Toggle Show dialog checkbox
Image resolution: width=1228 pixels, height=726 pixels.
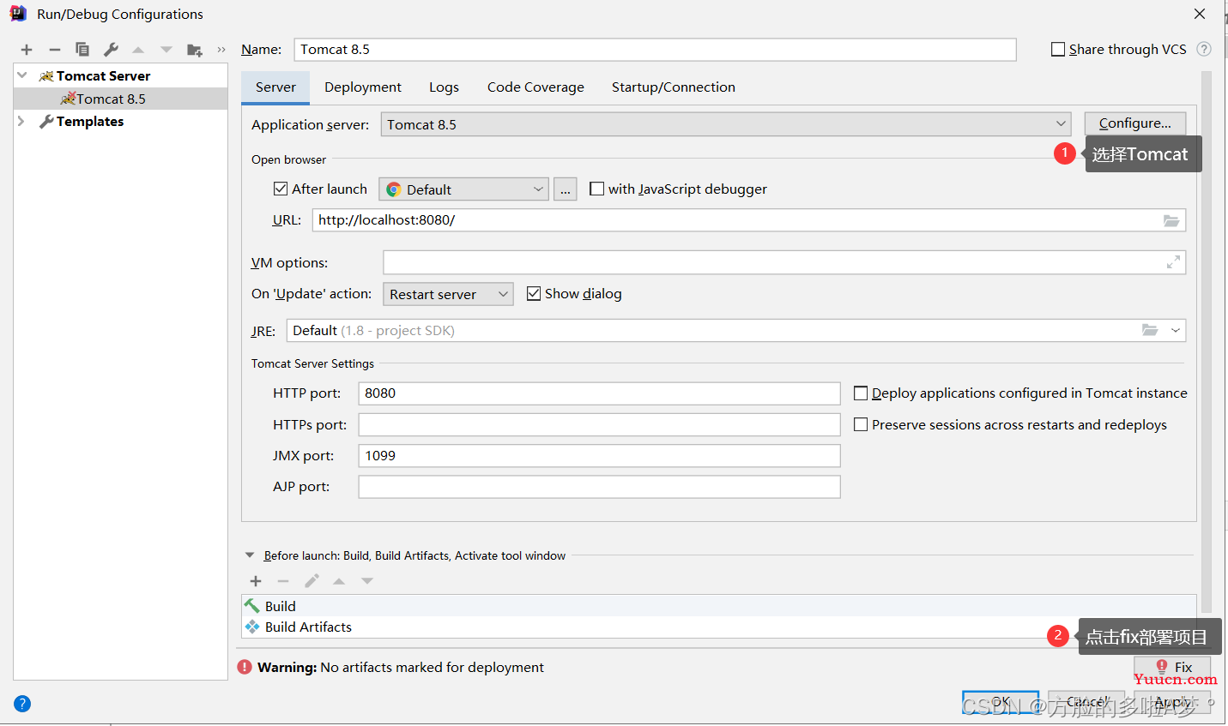[534, 293]
